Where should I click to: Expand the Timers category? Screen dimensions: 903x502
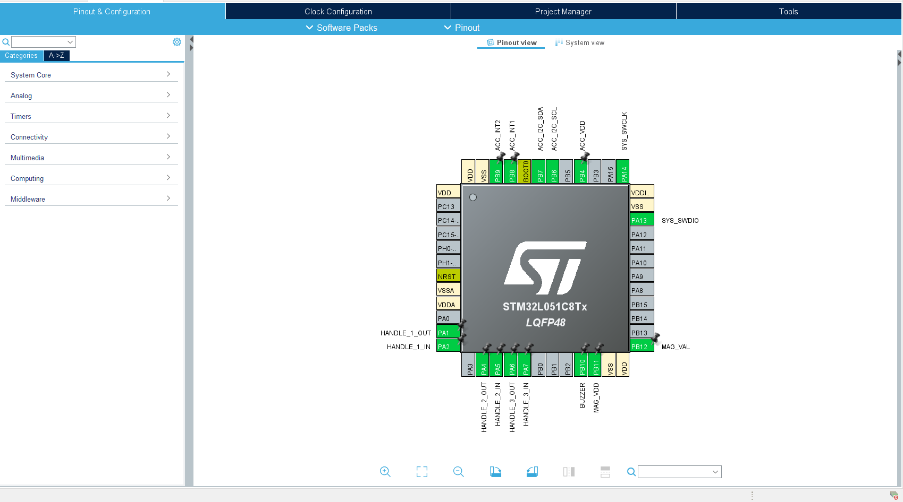[91, 116]
